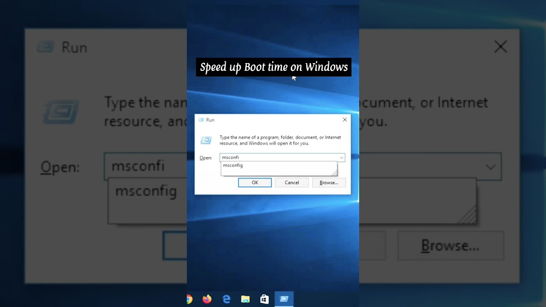Click OK in the Run dialog
546x307 pixels.
click(255, 182)
